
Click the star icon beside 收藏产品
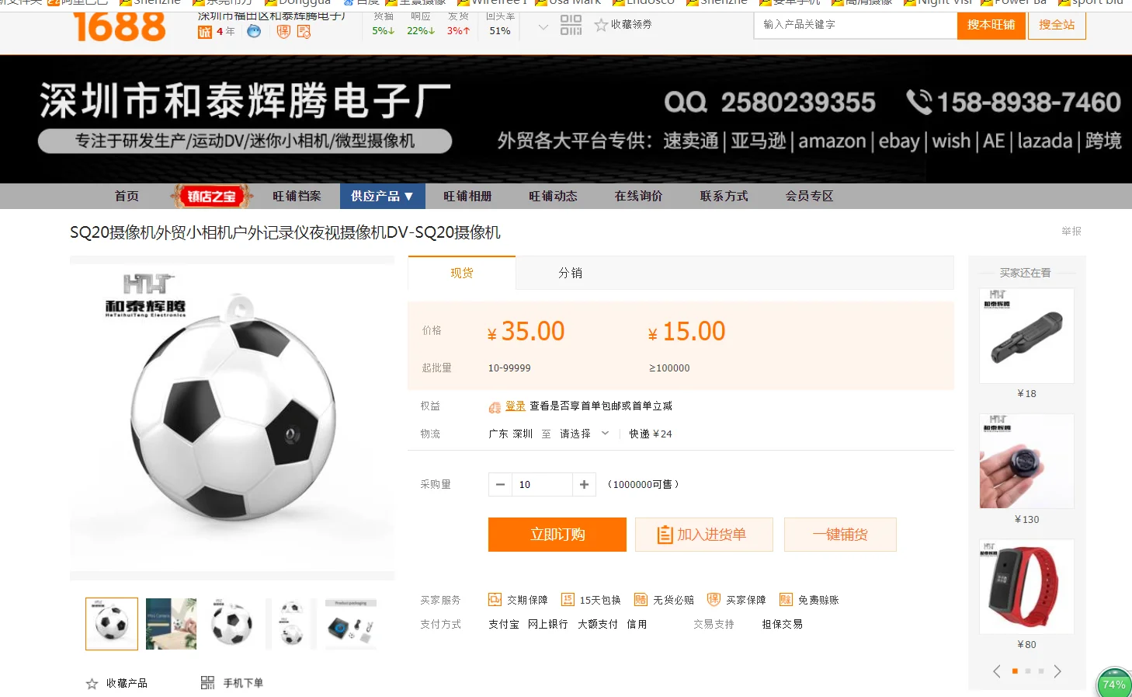point(92,684)
